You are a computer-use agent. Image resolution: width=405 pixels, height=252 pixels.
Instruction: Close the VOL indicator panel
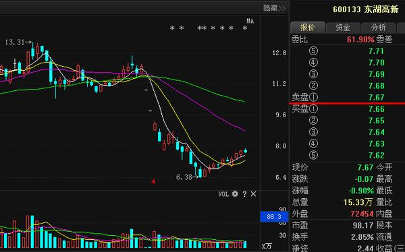[x=253, y=194]
